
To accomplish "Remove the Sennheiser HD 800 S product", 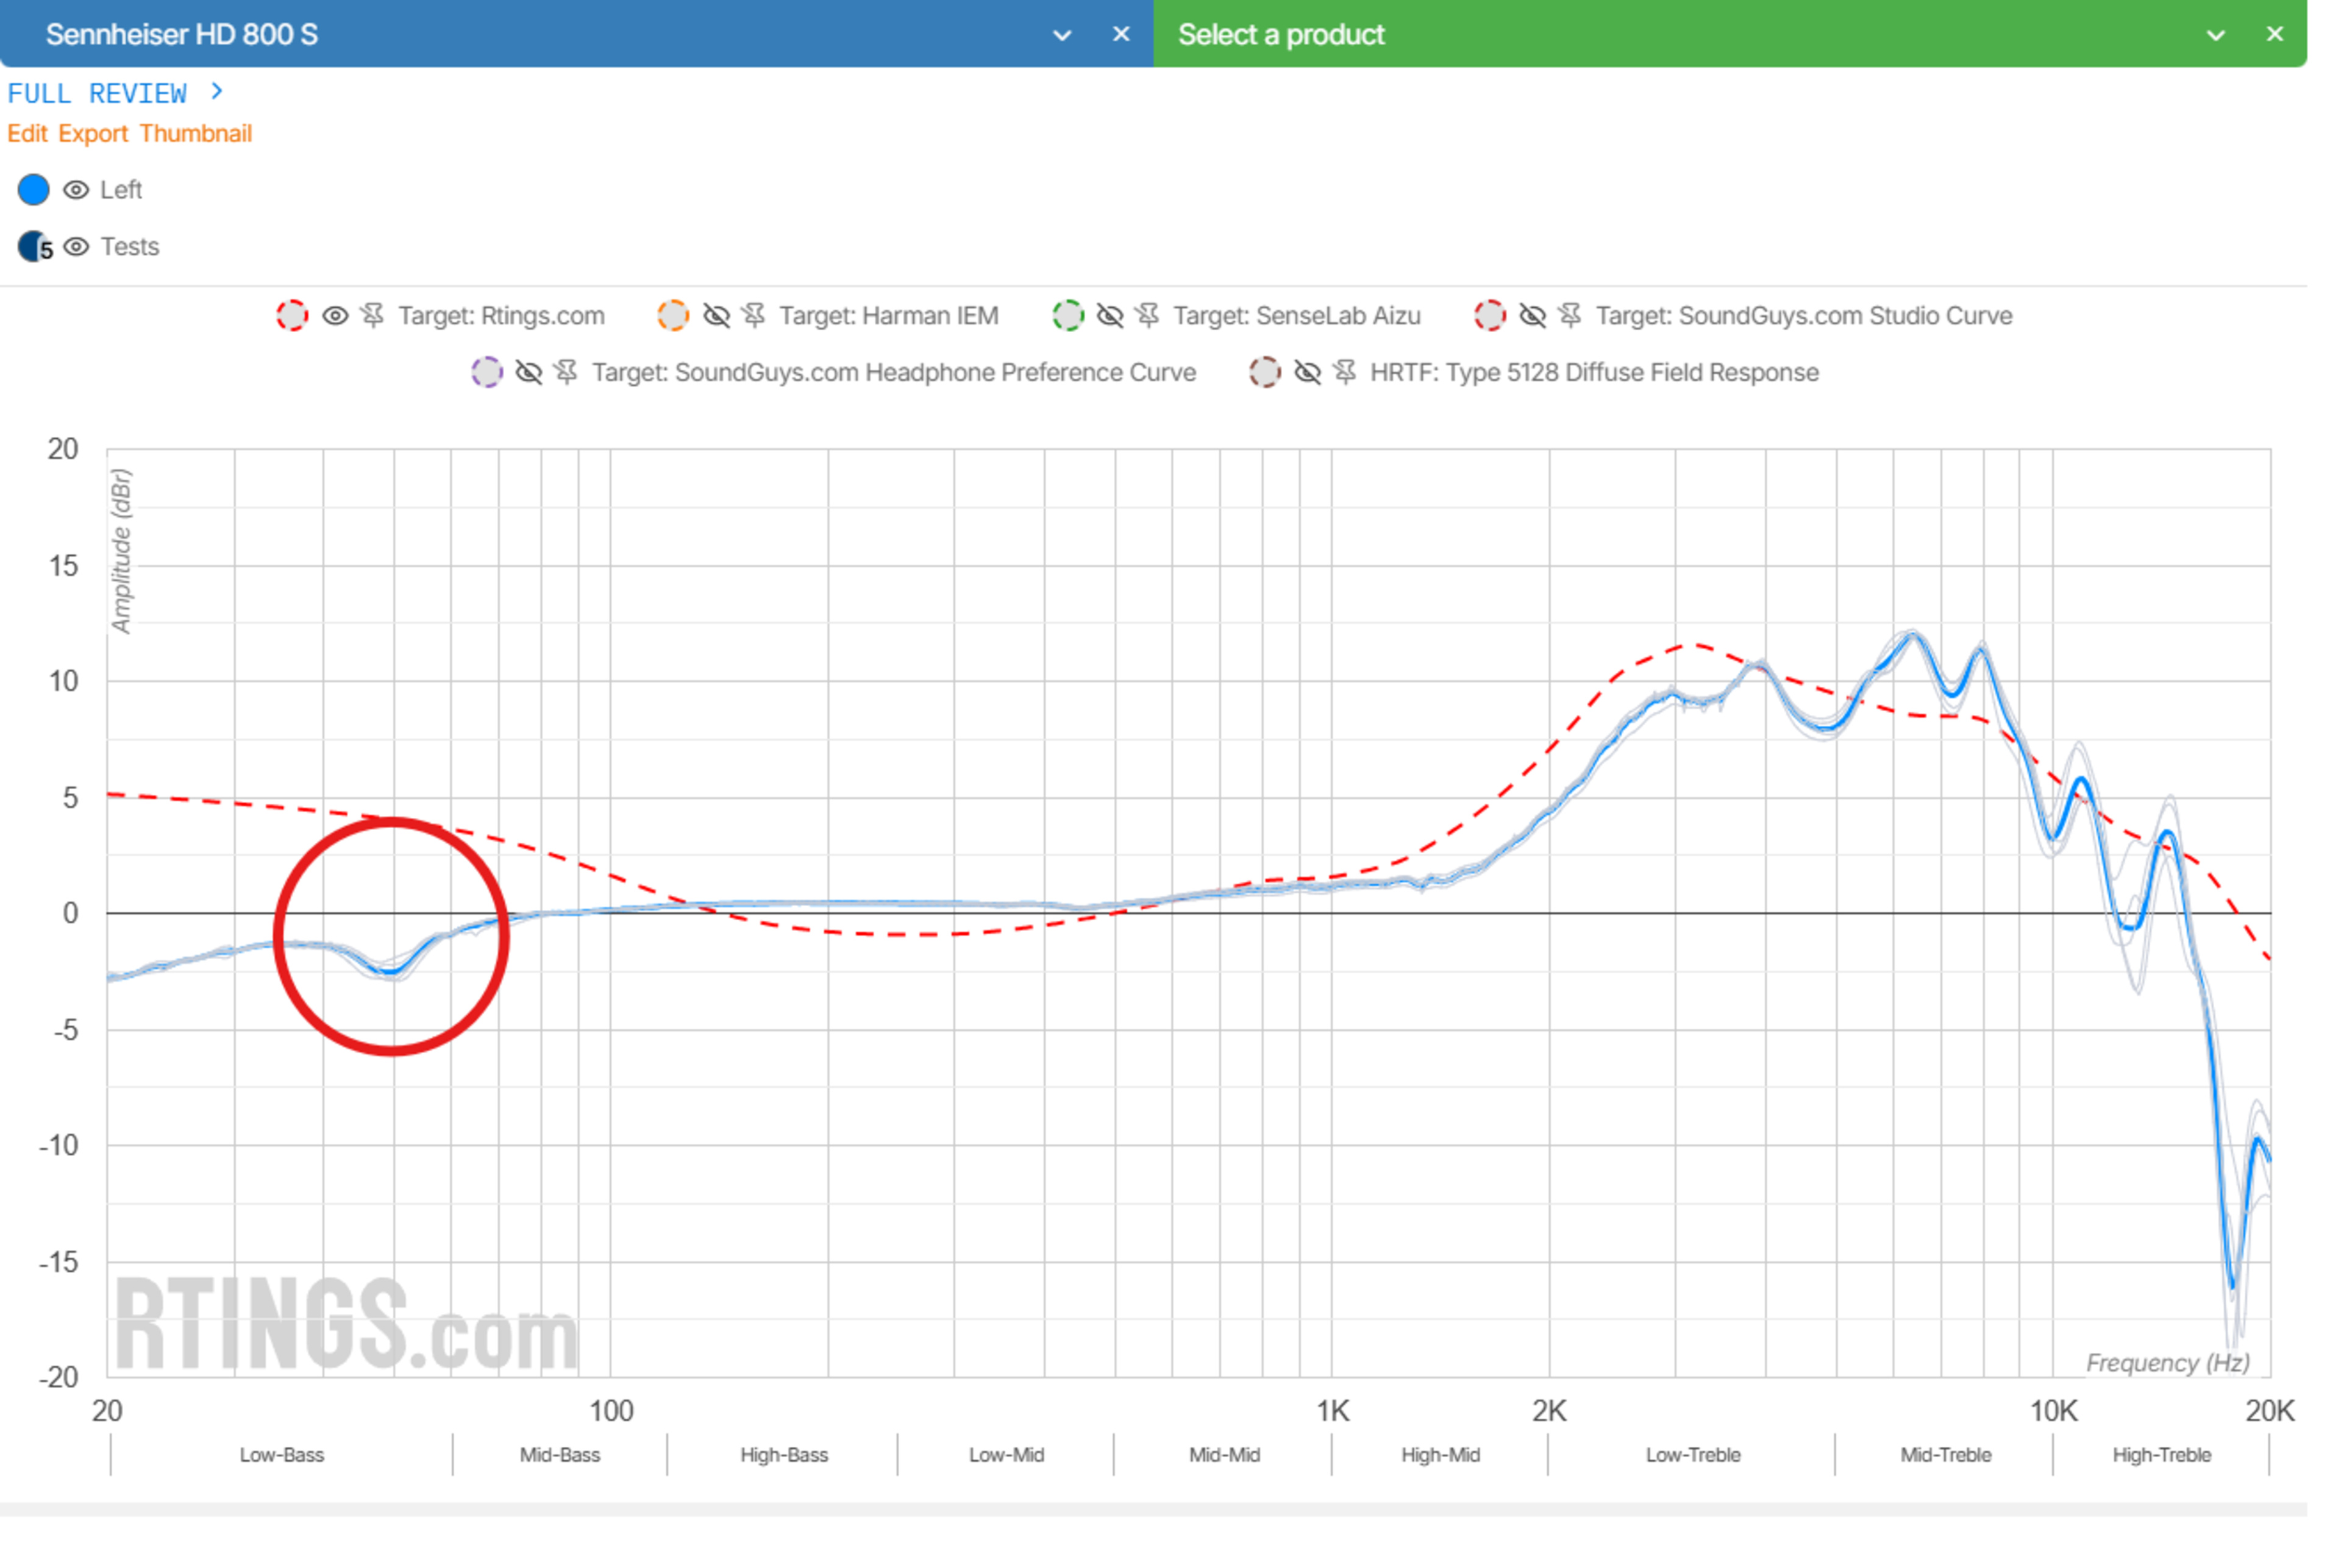I will [x=1122, y=34].
